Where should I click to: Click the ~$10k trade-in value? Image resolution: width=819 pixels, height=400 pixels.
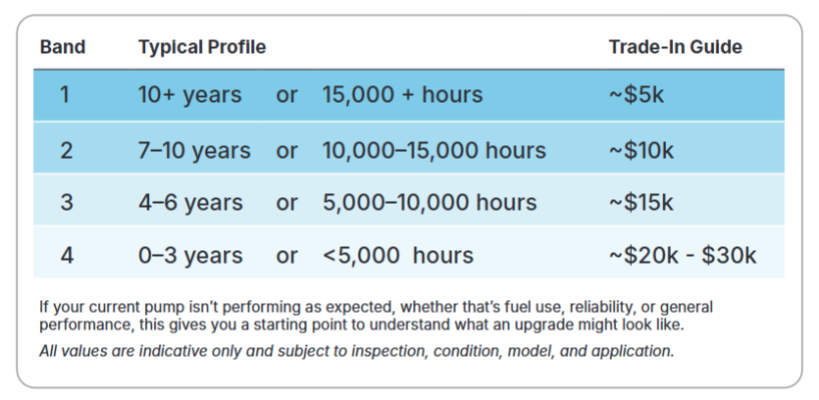coord(641,150)
